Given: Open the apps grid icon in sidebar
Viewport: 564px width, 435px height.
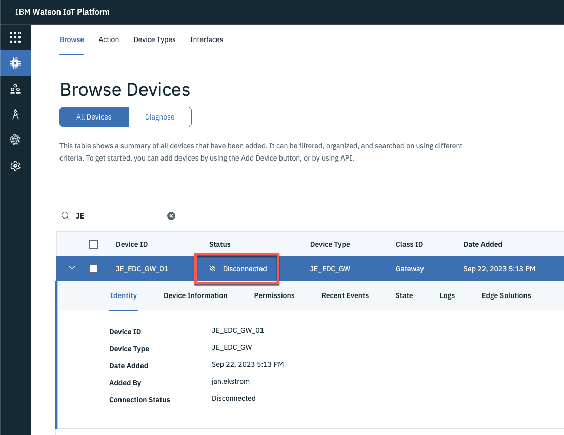Looking at the screenshot, I should [x=15, y=37].
